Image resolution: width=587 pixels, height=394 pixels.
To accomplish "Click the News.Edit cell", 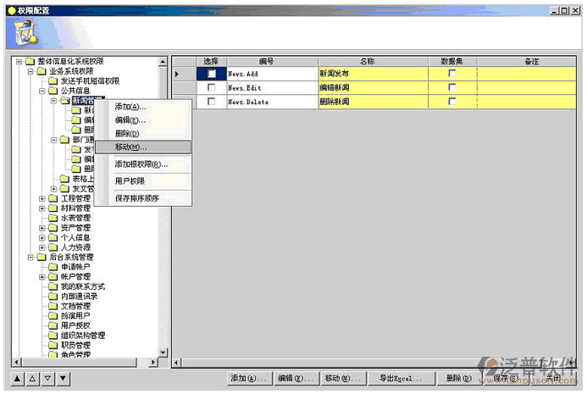I will click(273, 87).
